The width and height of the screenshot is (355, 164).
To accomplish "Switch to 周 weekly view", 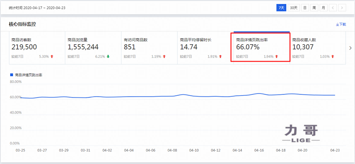I will click(x=314, y=8).
